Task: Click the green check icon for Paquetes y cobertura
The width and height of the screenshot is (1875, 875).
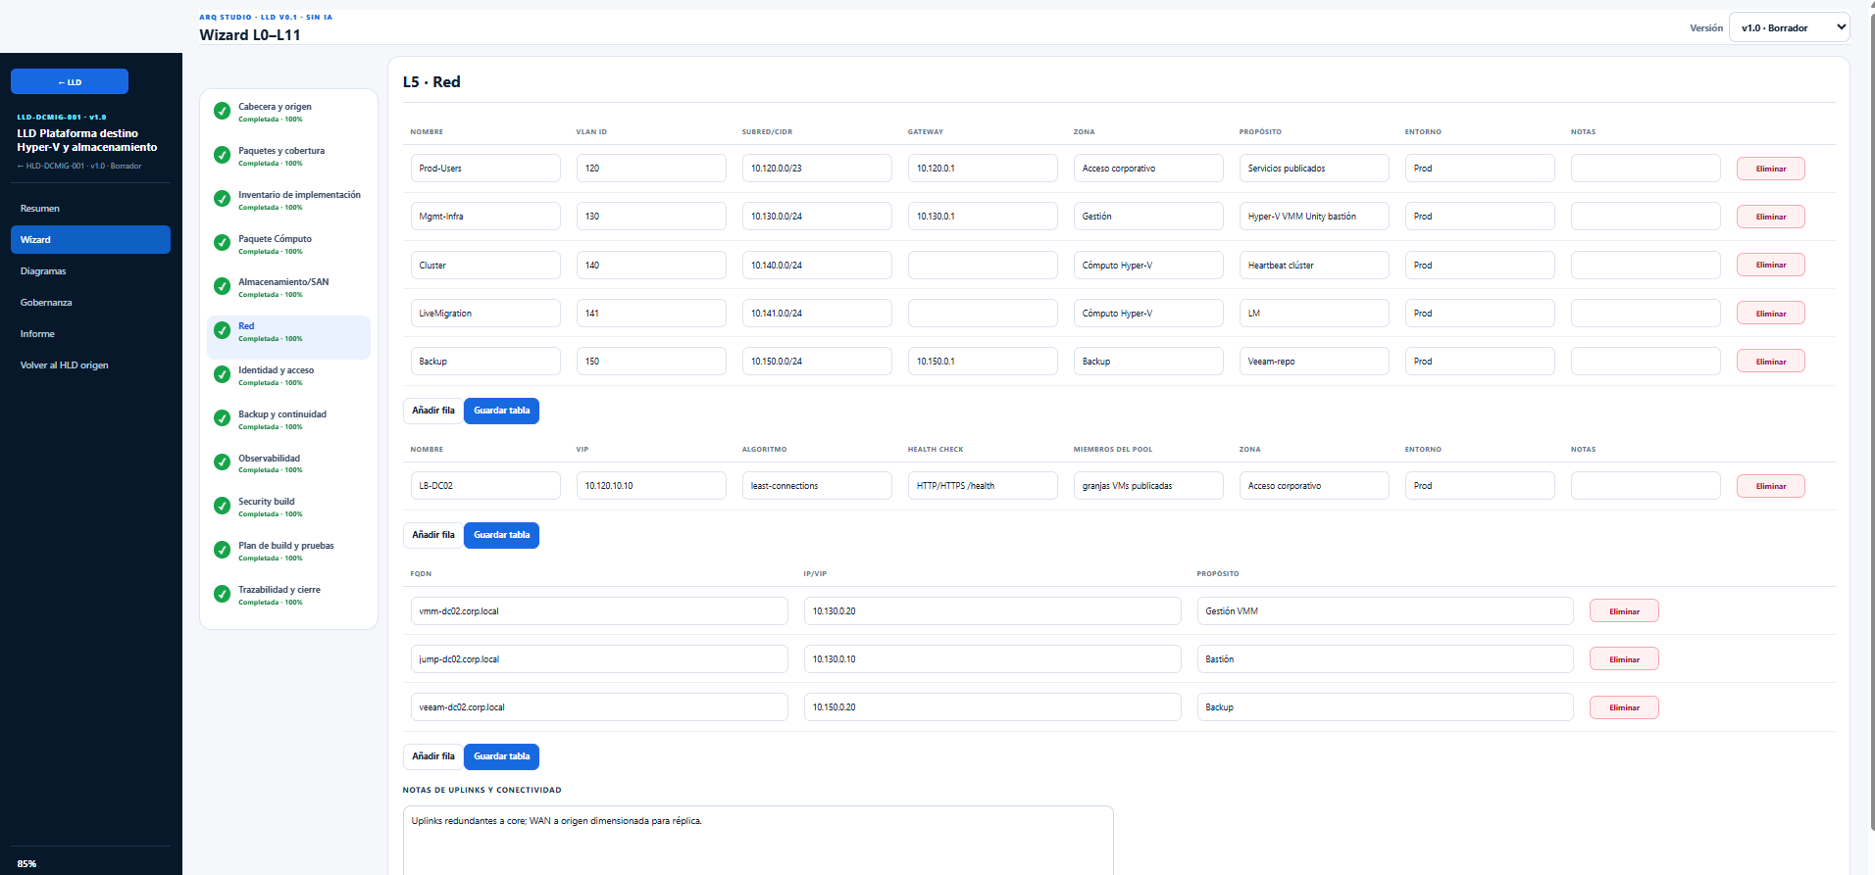Action: pyautogui.click(x=223, y=155)
